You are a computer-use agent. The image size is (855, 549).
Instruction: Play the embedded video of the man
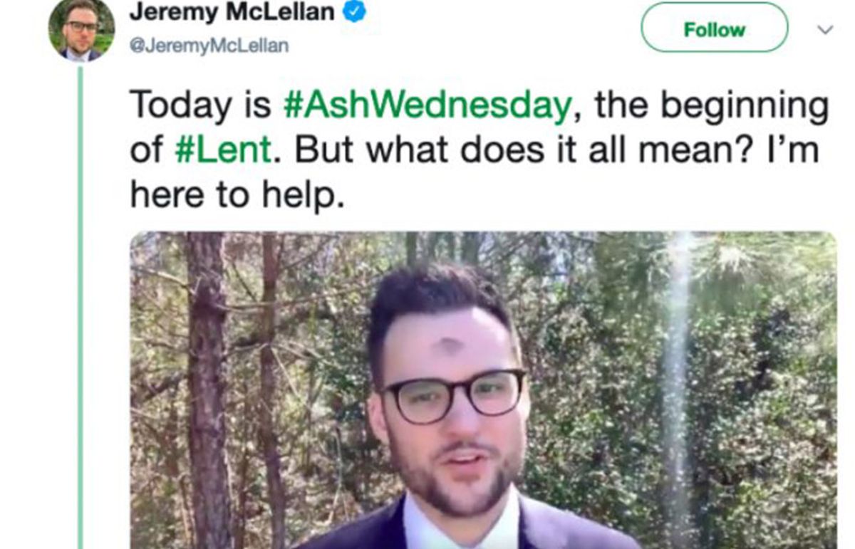[x=482, y=389]
